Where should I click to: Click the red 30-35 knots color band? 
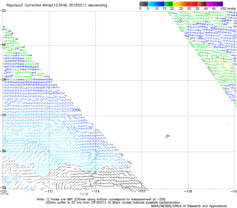point(193,4)
